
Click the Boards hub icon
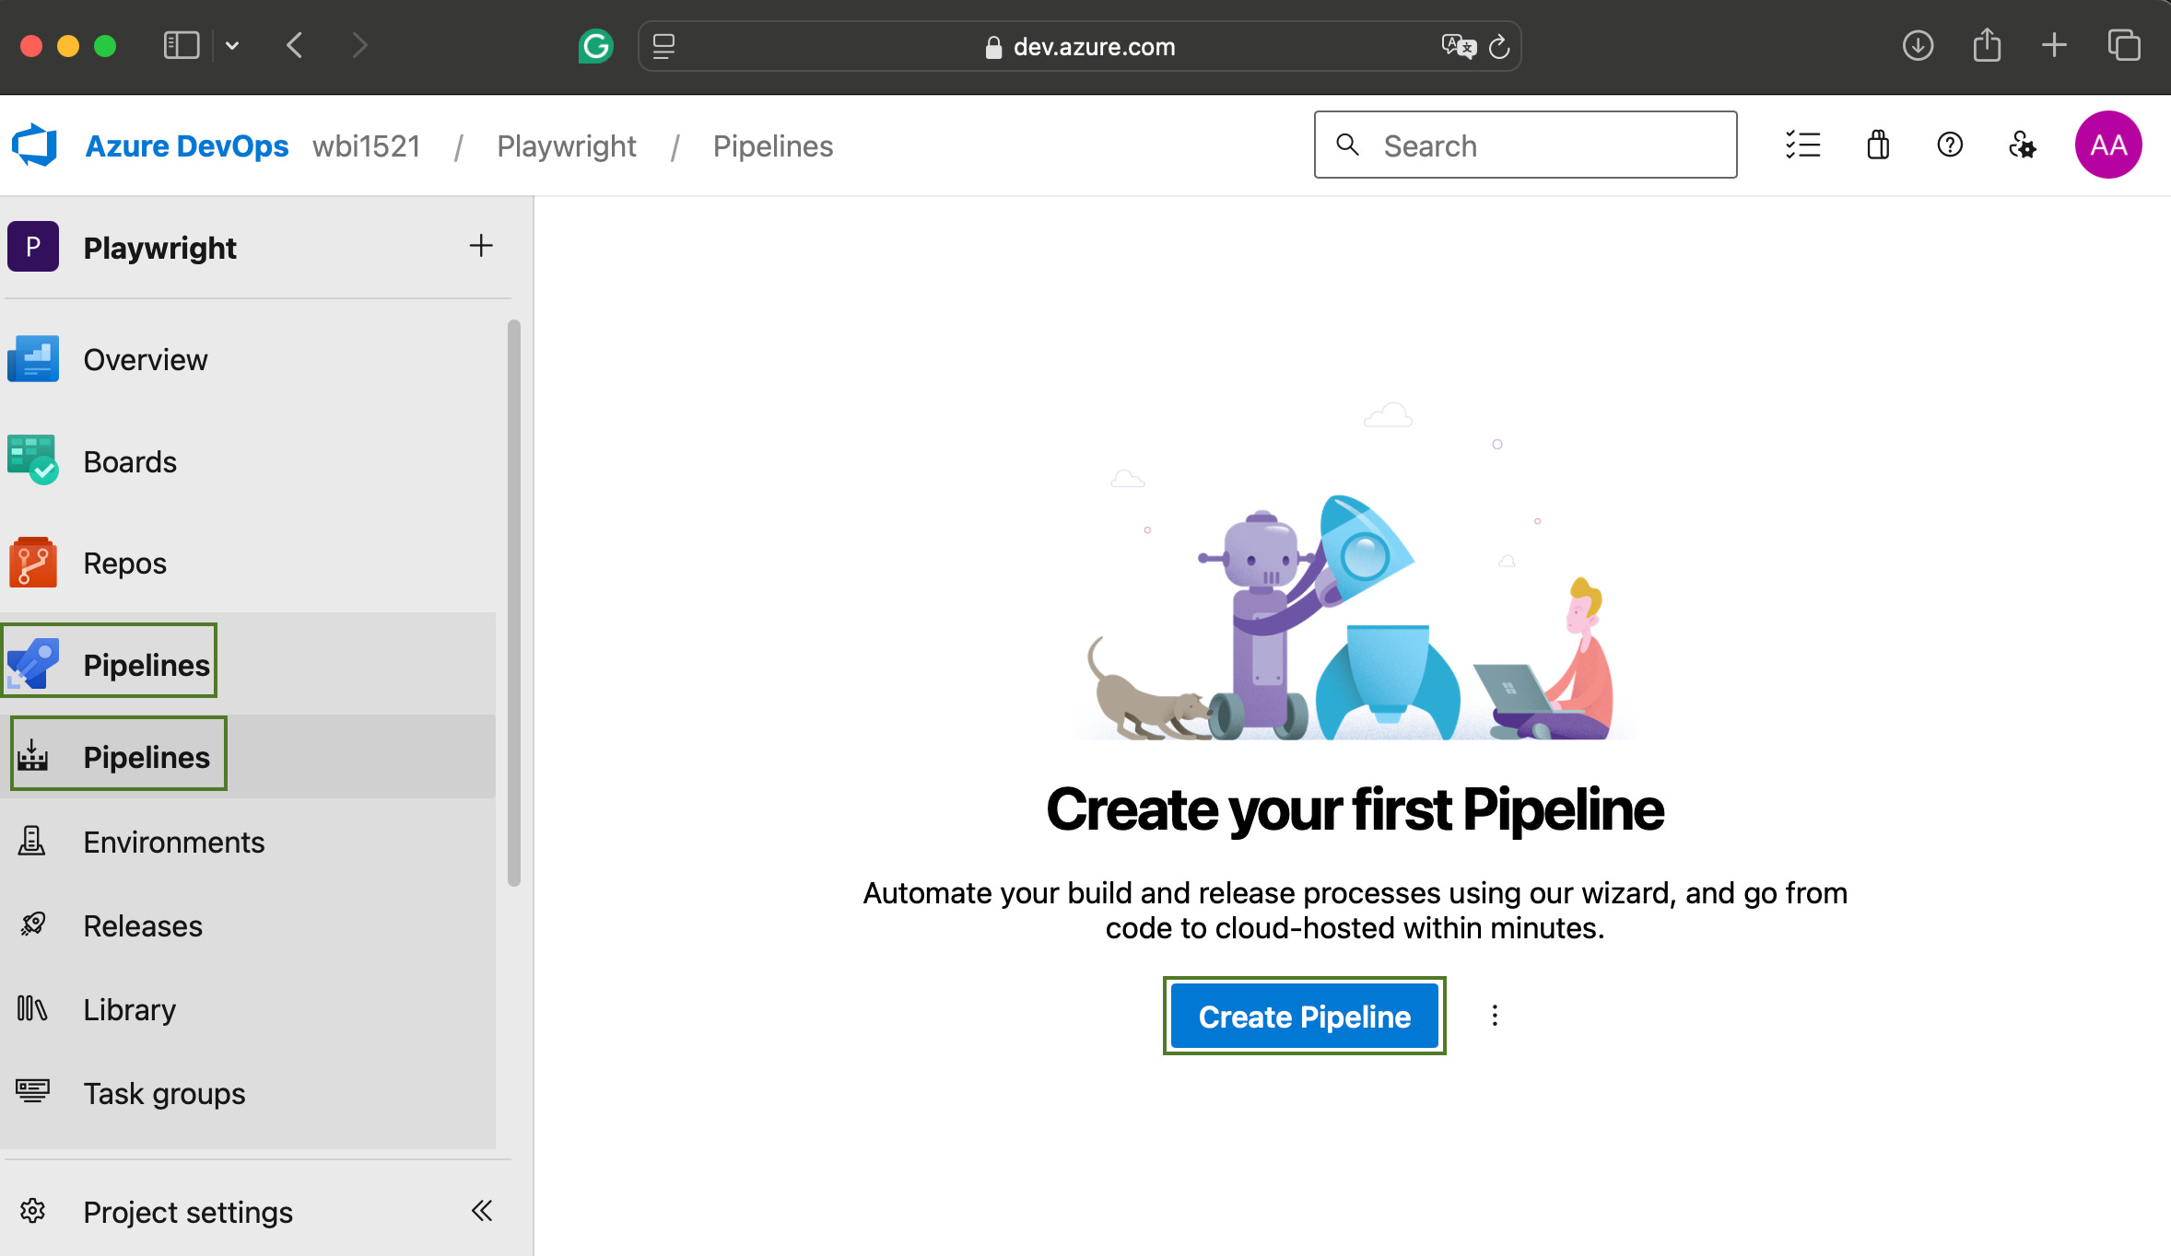(33, 460)
